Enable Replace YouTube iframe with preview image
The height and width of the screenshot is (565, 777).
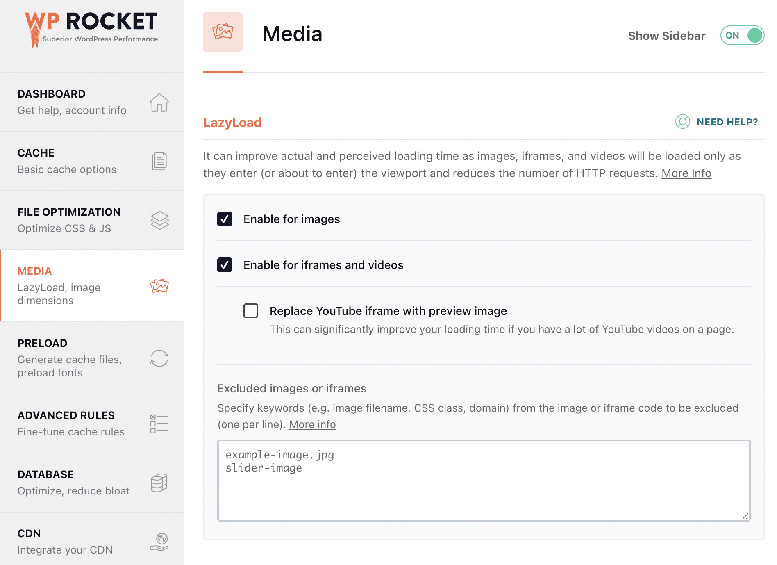[251, 311]
